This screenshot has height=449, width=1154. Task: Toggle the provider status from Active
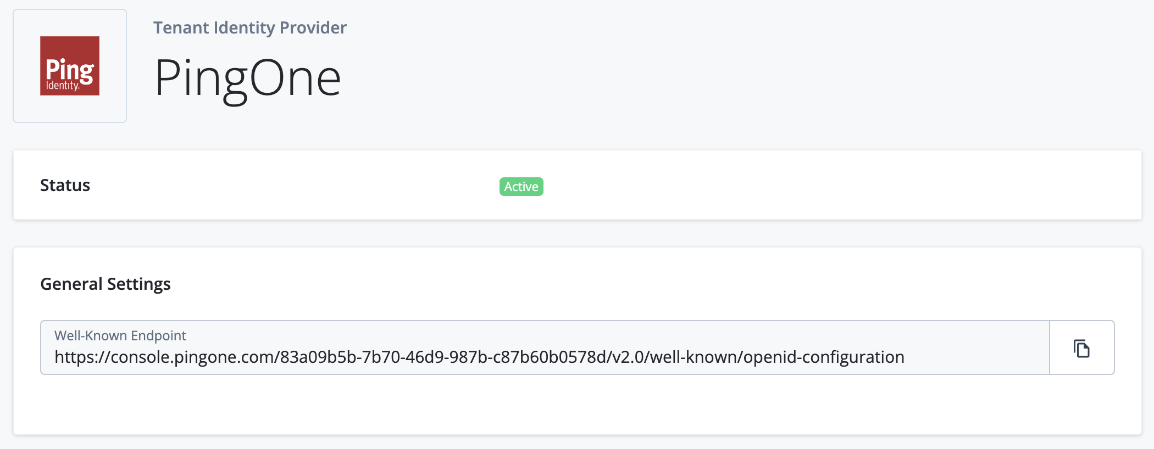click(520, 187)
